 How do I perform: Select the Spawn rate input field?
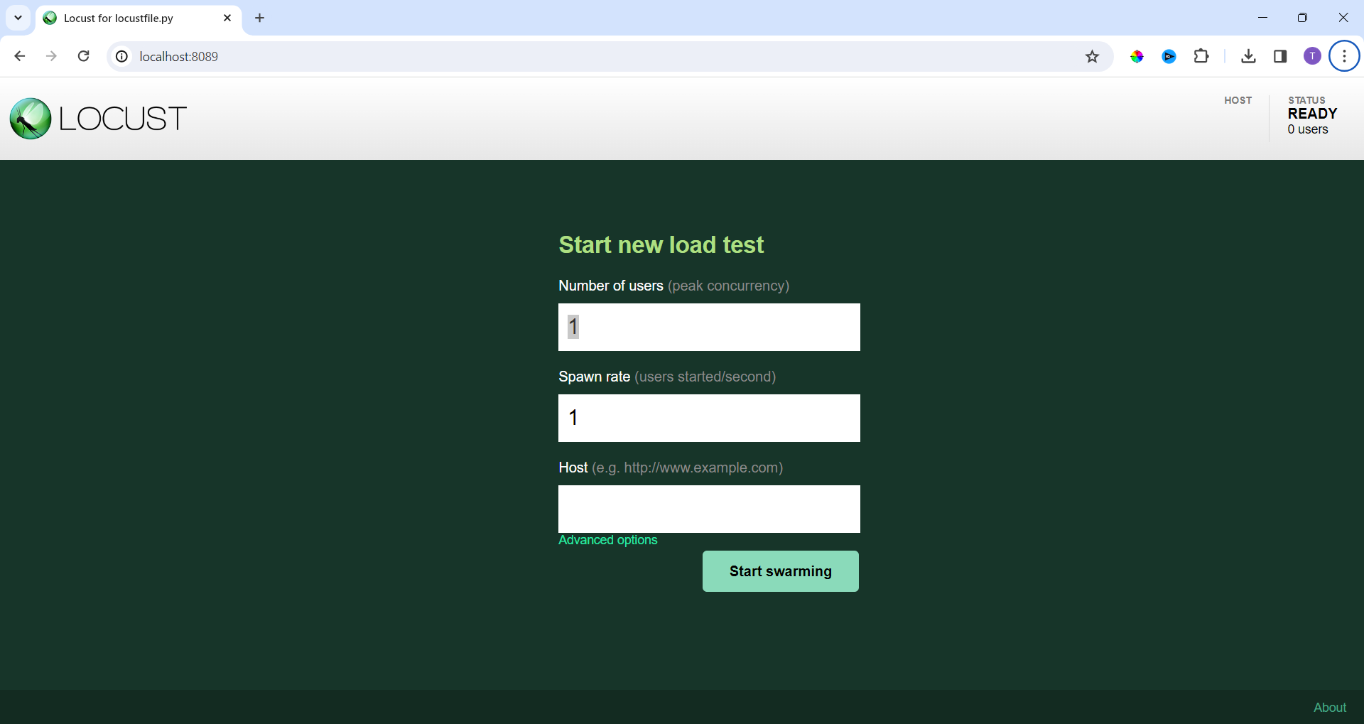(709, 418)
